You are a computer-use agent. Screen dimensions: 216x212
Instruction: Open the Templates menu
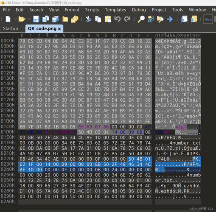[x=115, y=10]
